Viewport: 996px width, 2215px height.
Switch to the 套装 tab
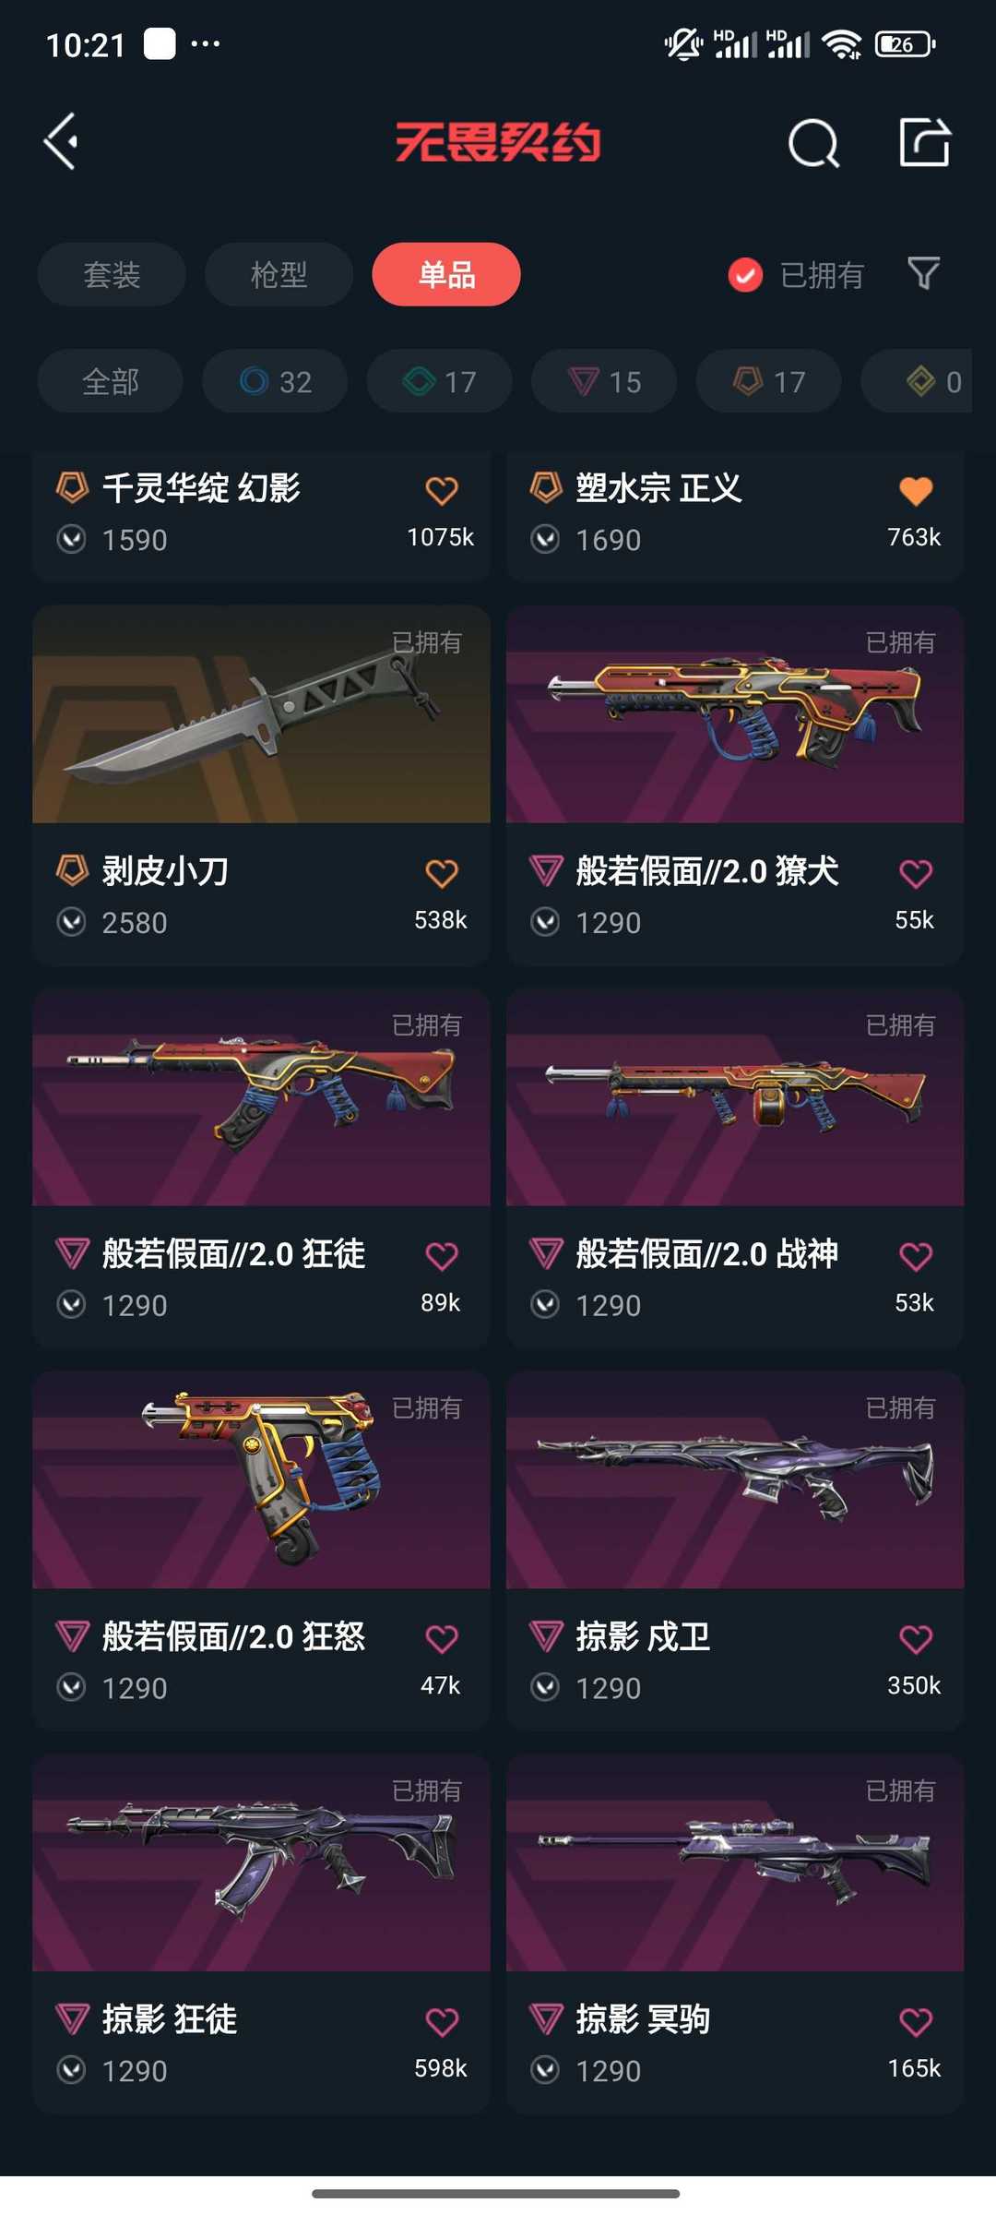(x=112, y=274)
